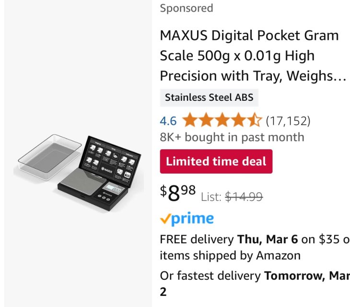View the 17,152 customer reviews
Viewport: 350px width, 307px height.
coord(288,121)
